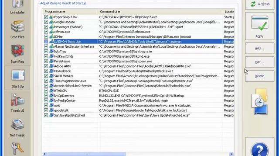Click the Delete button
The width and height of the screenshot is (279, 156).
[x=260, y=76]
